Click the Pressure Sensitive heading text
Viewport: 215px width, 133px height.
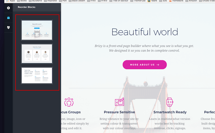point(119,112)
